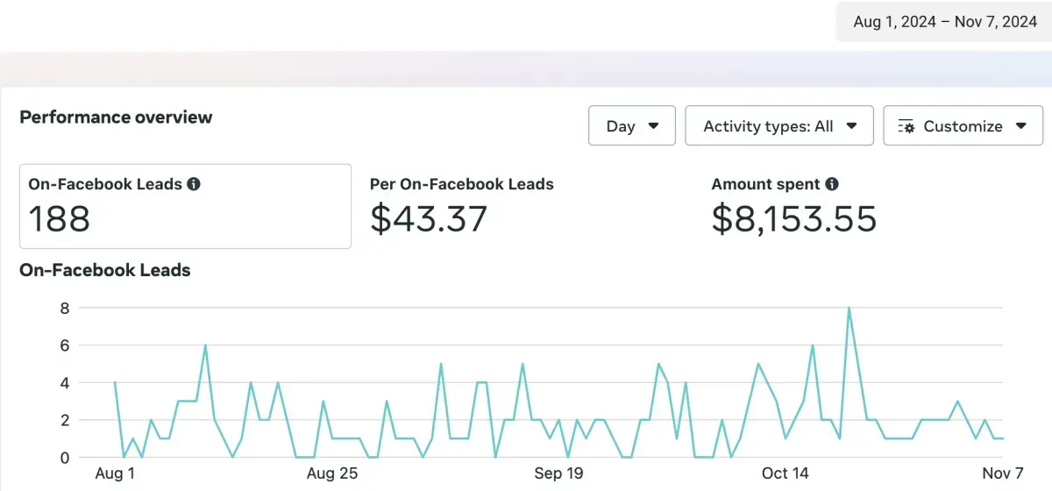Click the Aug 25 axis label

coord(332,473)
